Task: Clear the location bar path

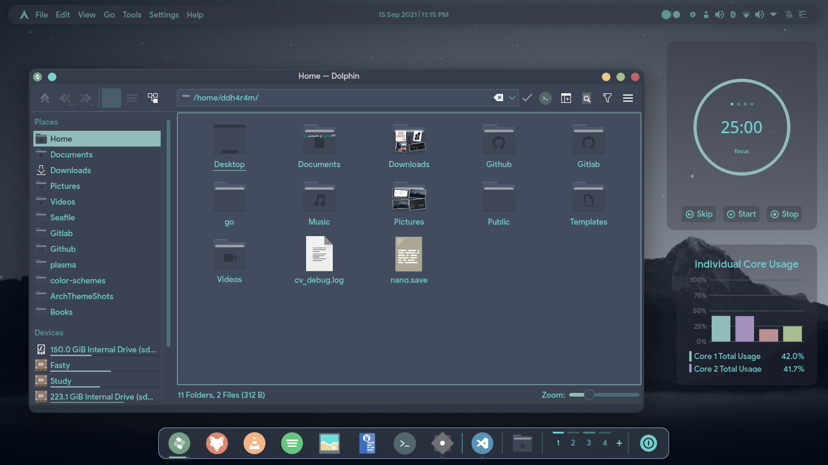Action: tap(498, 97)
